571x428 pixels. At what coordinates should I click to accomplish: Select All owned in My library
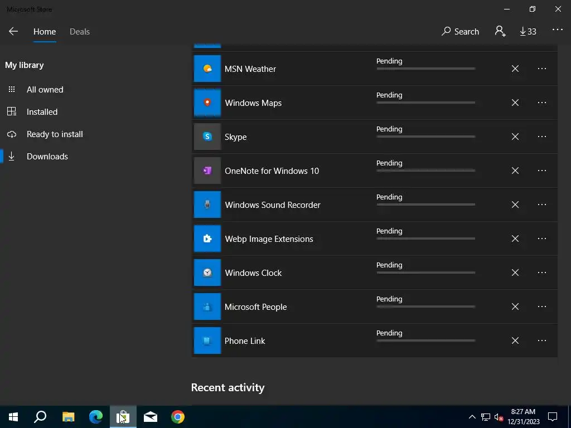[x=45, y=90]
